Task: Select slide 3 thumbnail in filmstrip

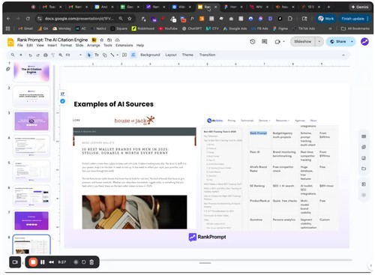Action: 31,121
